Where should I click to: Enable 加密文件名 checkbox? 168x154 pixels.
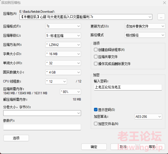click(x=96, y=123)
